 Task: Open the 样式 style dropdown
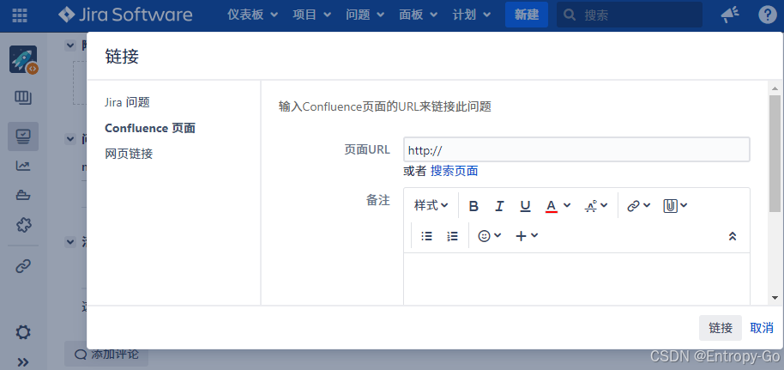coord(431,205)
